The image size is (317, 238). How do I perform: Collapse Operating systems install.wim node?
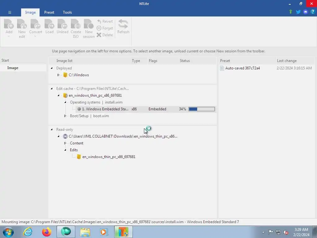coord(65,102)
